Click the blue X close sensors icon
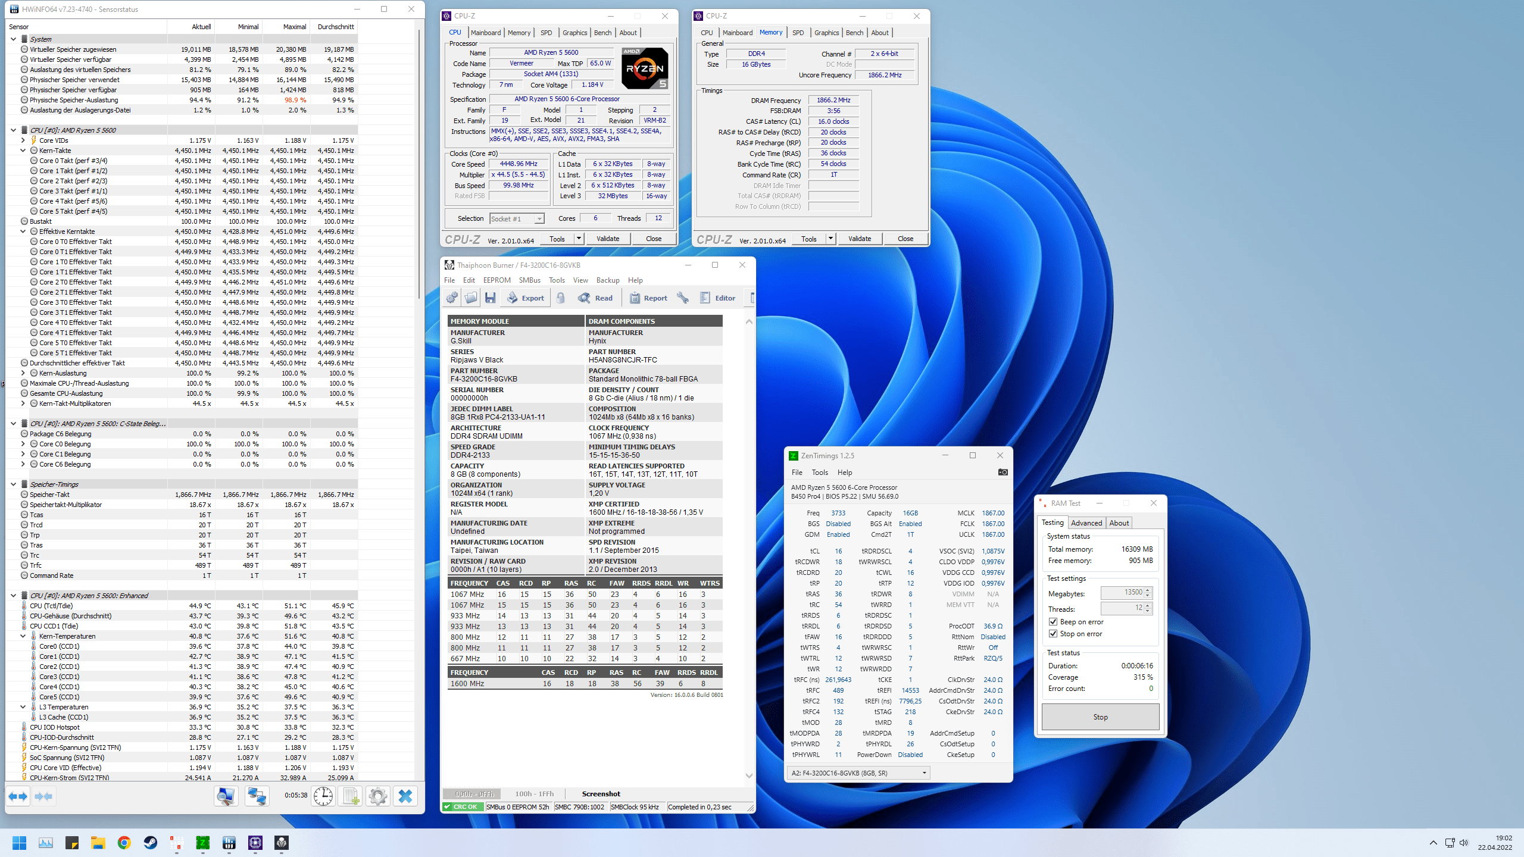Viewport: 1524px width, 857px height. pos(405,796)
